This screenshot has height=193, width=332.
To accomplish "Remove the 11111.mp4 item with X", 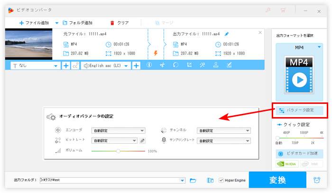I will point(260,33).
